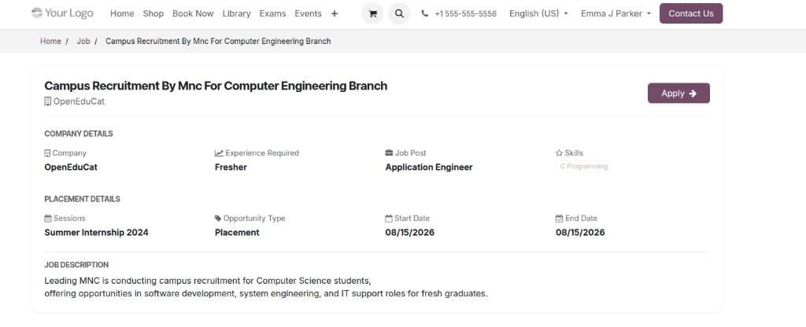Click the Company label building icon
This screenshot has height=327, width=806.
pos(47,153)
